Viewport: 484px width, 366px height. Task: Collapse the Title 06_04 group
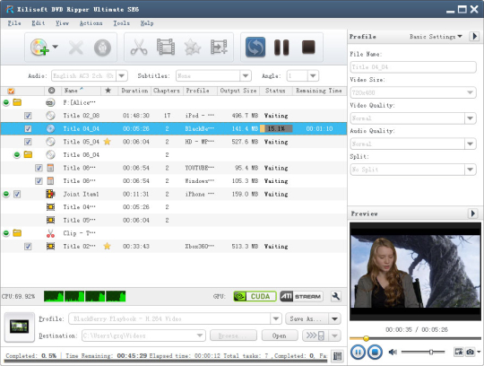pyautogui.click(x=17, y=154)
